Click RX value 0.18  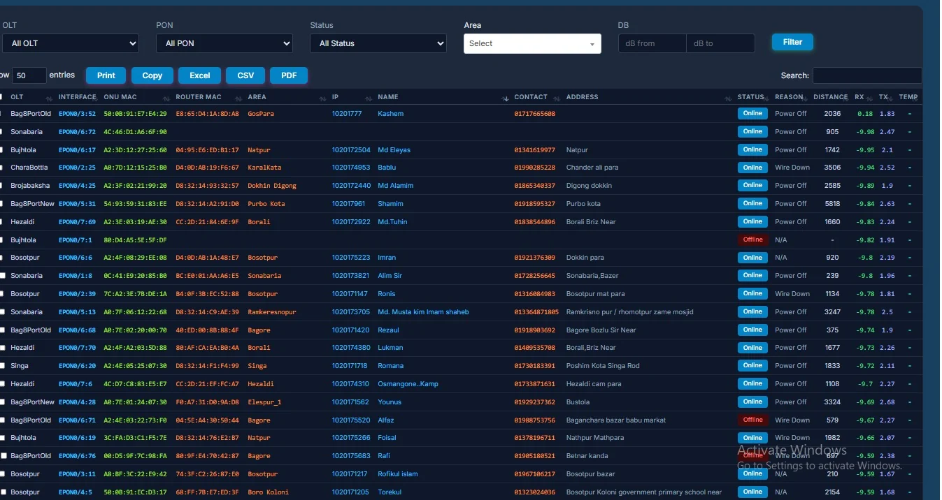(865, 114)
